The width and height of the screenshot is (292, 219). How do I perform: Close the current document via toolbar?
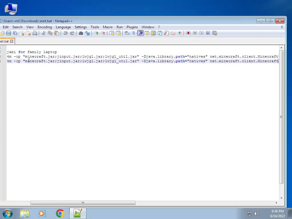tap(22, 33)
